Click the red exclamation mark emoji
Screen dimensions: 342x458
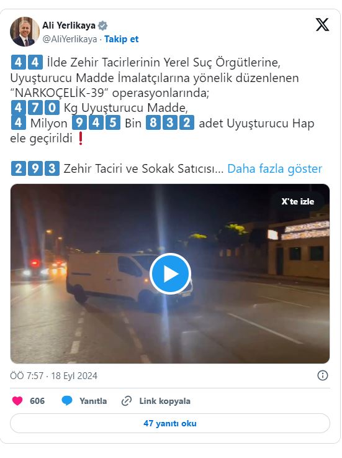click(81, 139)
